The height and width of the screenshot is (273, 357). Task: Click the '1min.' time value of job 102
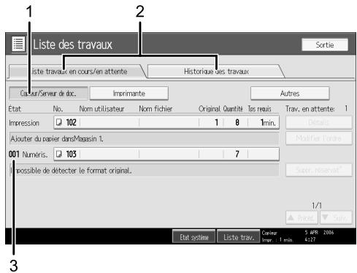(268, 122)
